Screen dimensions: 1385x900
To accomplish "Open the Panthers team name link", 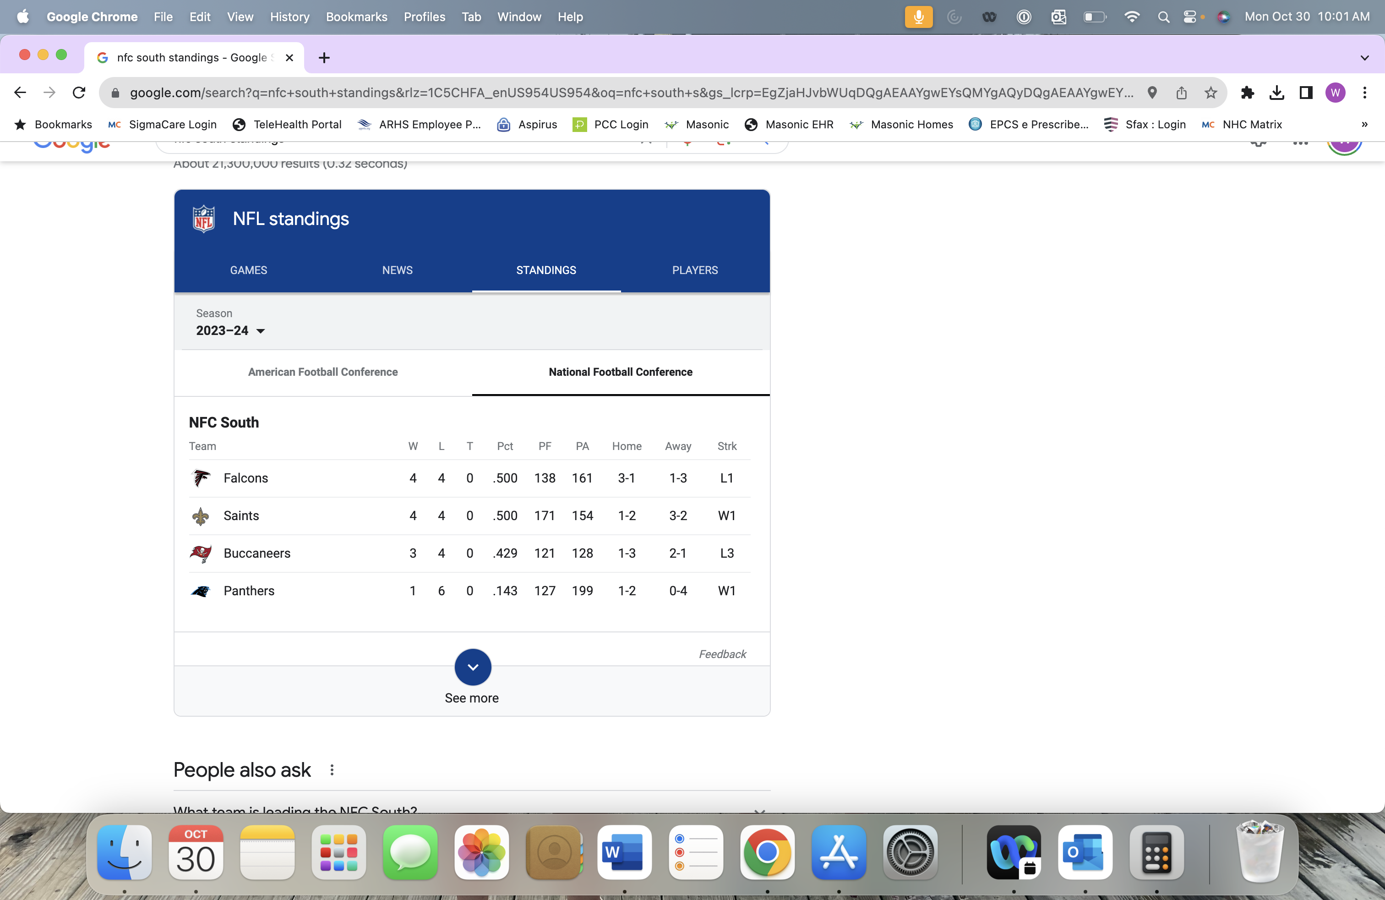I will [249, 591].
